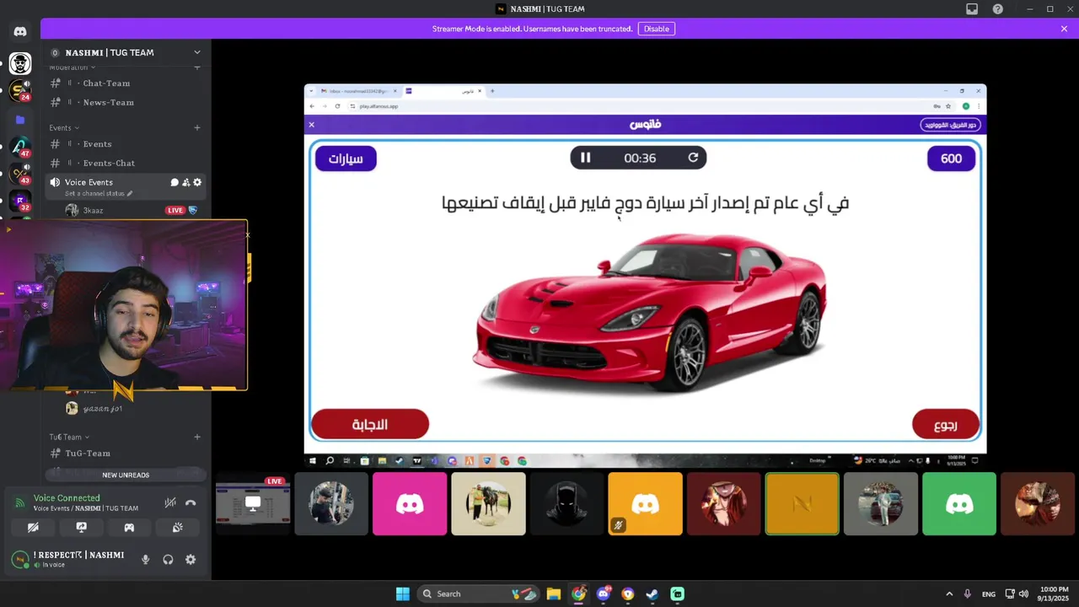1079x607 pixels.
Task: Select the live screen share thumbnail
Action: click(253, 503)
